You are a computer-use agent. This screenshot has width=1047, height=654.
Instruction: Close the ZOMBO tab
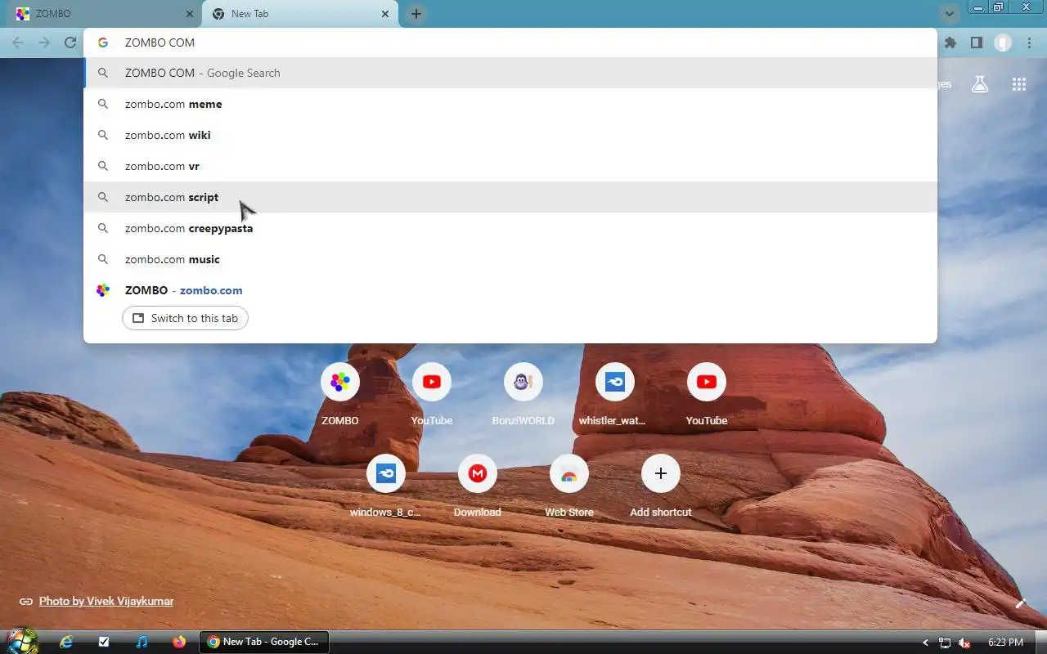[190, 14]
